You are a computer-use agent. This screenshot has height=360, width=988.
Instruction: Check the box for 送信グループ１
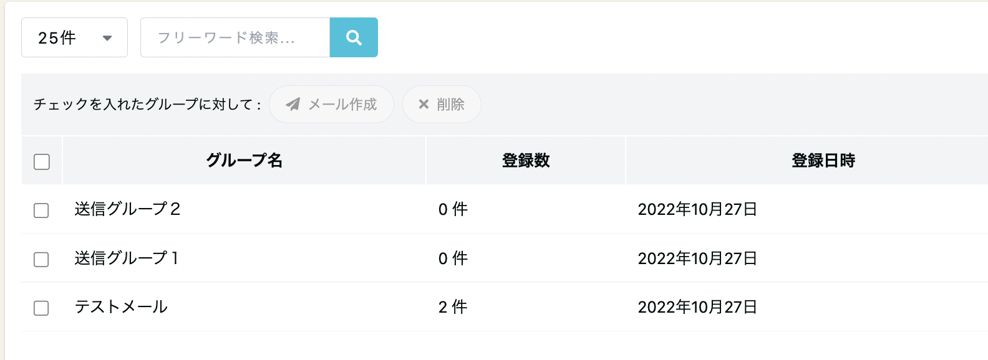(41, 259)
